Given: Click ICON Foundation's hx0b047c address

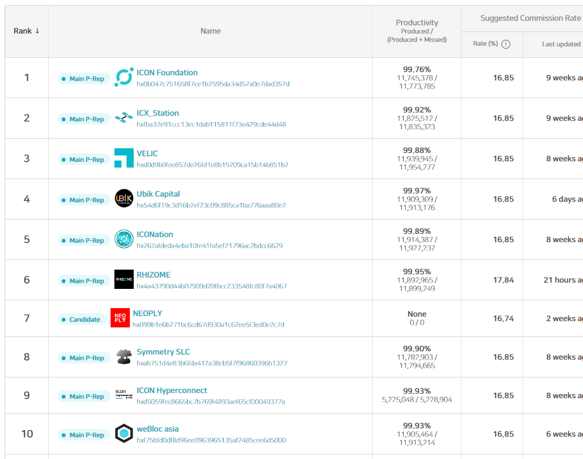Looking at the screenshot, I should (213, 84).
